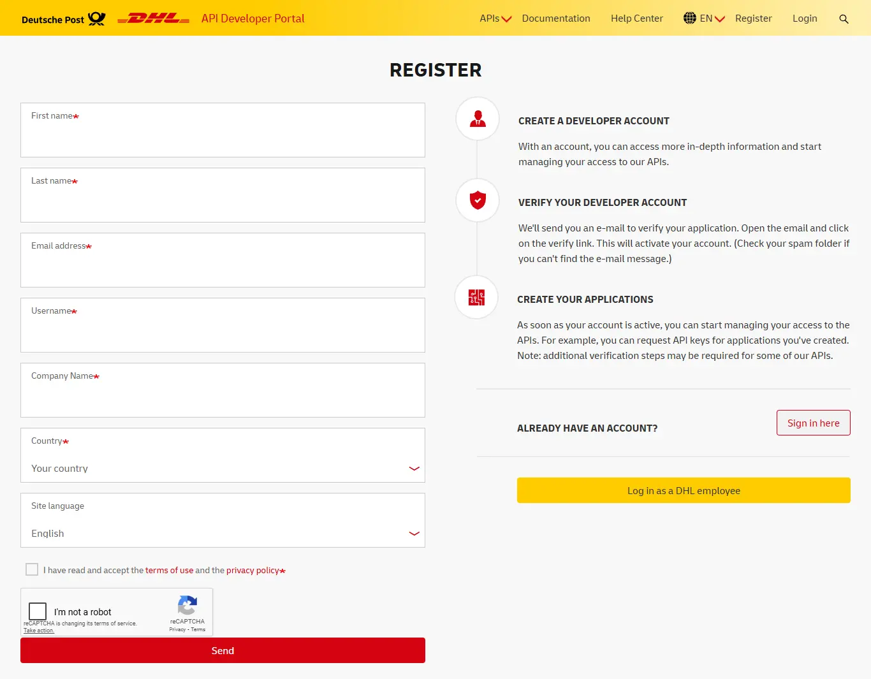Click the reCAPTCHA logo icon
Screen dimensions: 871x679
click(187, 605)
